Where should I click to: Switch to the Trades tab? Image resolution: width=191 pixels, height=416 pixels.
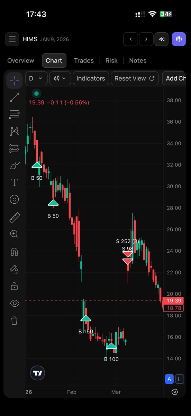[84, 60]
